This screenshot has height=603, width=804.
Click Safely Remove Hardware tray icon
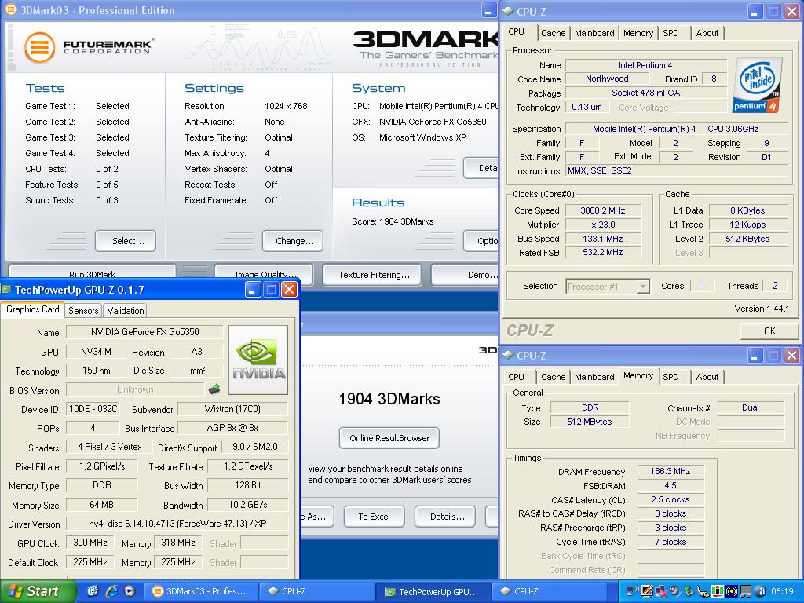689,591
